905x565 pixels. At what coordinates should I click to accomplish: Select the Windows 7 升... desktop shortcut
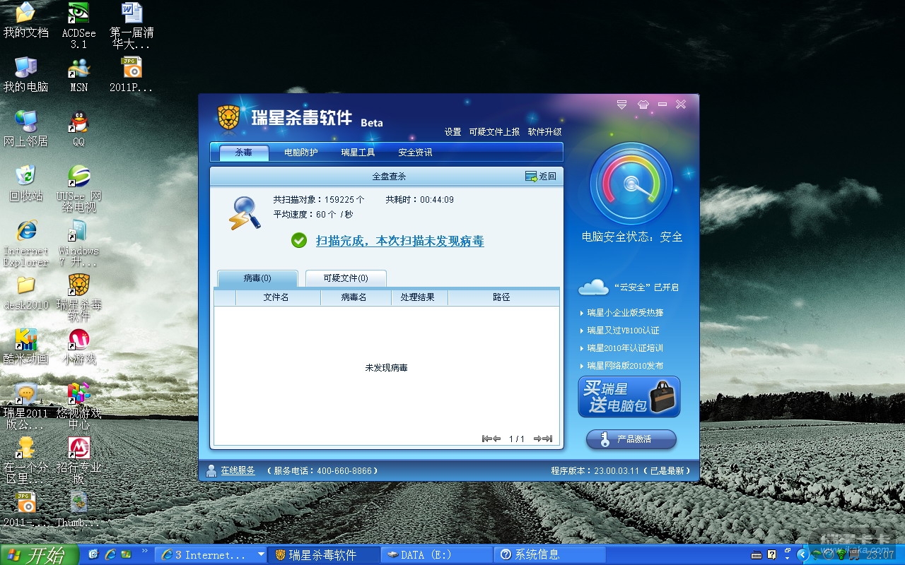pos(78,243)
